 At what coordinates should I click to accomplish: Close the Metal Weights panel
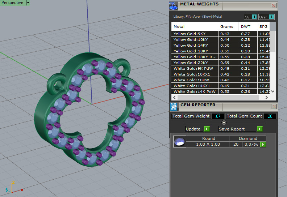click(x=274, y=6)
